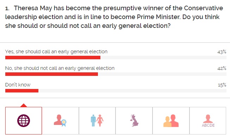Select the ABCDE social grade icon
The width and height of the screenshot is (230, 138).
(x=208, y=121)
